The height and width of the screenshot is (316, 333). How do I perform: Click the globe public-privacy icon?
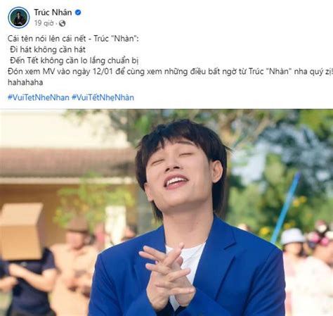click(x=63, y=23)
